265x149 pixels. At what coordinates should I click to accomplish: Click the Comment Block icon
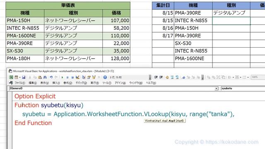[172, 77]
